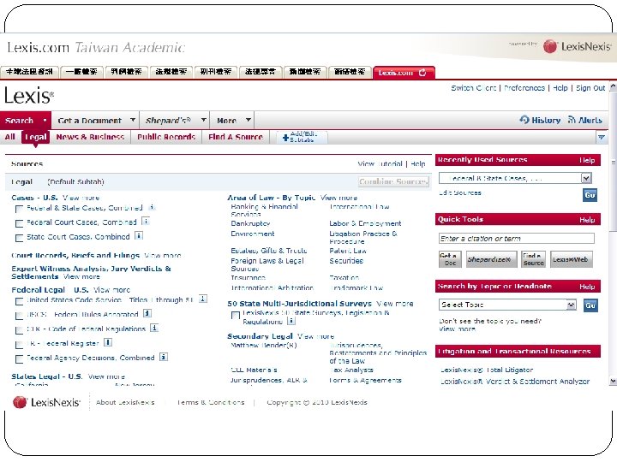Check CFR Code of Federal Regulations
617x462 pixels.
19,330
